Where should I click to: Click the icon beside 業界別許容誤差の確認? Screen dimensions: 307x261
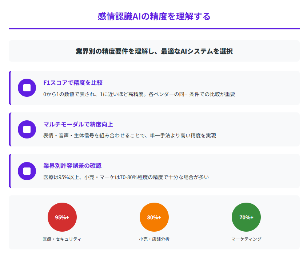coord(27,171)
